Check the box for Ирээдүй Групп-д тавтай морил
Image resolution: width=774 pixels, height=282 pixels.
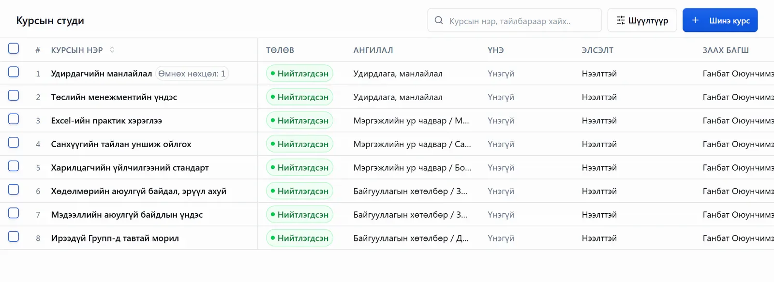click(x=14, y=237)
